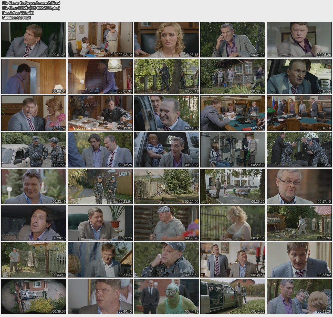The width and height of the screenshot is (333, 317).
Task: Click the white car frame at 00:17:23
Action: (x=34, y=150)
